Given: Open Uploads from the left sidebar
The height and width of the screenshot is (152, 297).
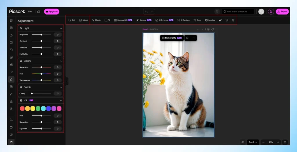Looking at the screenshot, I should point(11,35).
